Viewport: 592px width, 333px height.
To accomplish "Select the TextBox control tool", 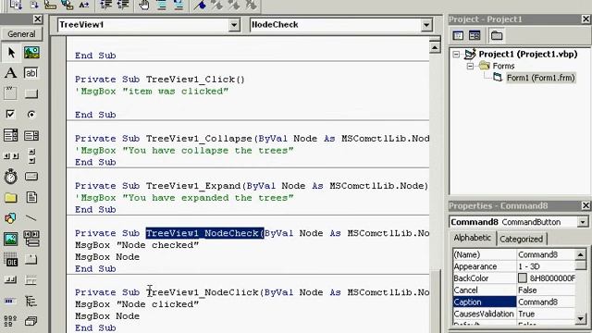I will click(31, 73).
